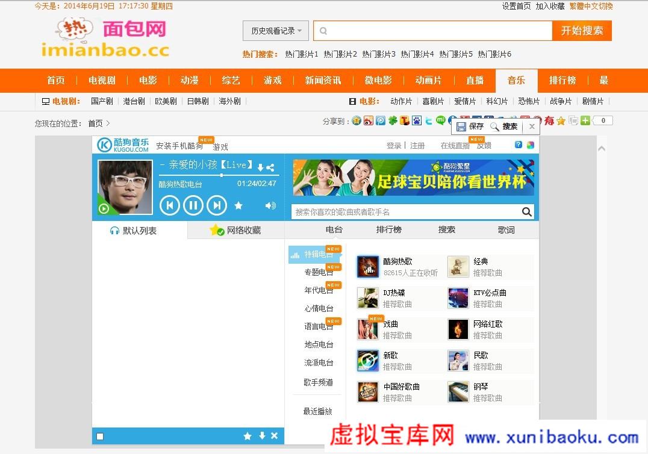The image size is (648, 454).
Task: Switch to the 排行榜 tab in the player
Action: (x=389, y=229)
